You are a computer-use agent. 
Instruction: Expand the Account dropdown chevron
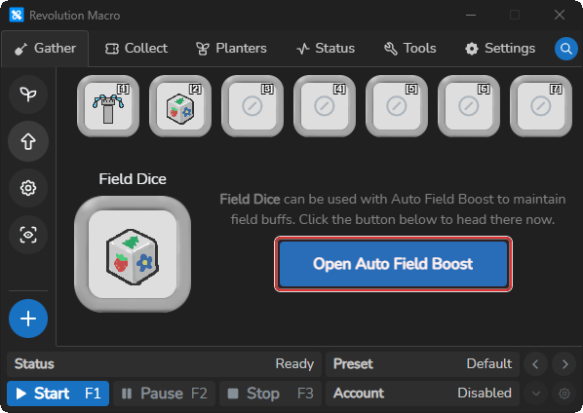tap(535, 394)
